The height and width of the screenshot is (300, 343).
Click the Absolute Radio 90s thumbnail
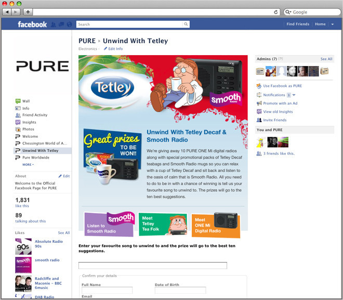[x=23, y=246]
